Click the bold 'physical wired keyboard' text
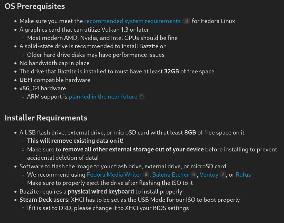 [101, 191]
